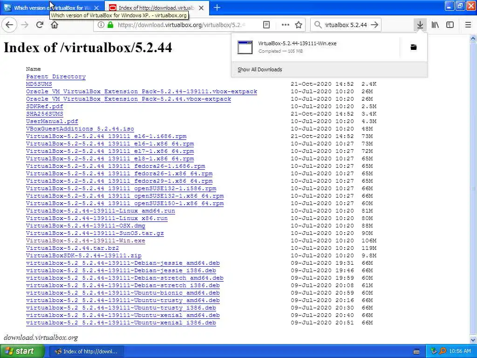This screenshot has height=358, width=477.
Task: Click the green padlock security icon
Action: coord(110,25)
